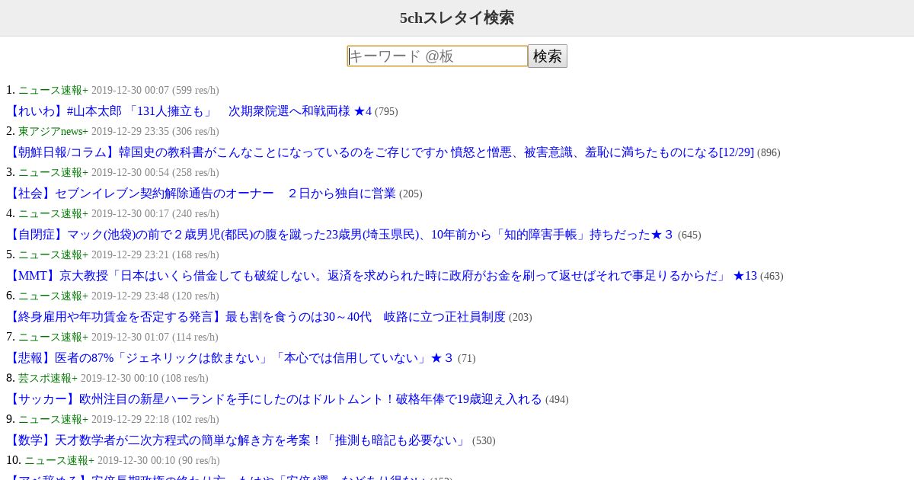This screenshot has height=480, width=914.
Task: Open the MMT 京大教授 thread
Action: tap(382, 276)
